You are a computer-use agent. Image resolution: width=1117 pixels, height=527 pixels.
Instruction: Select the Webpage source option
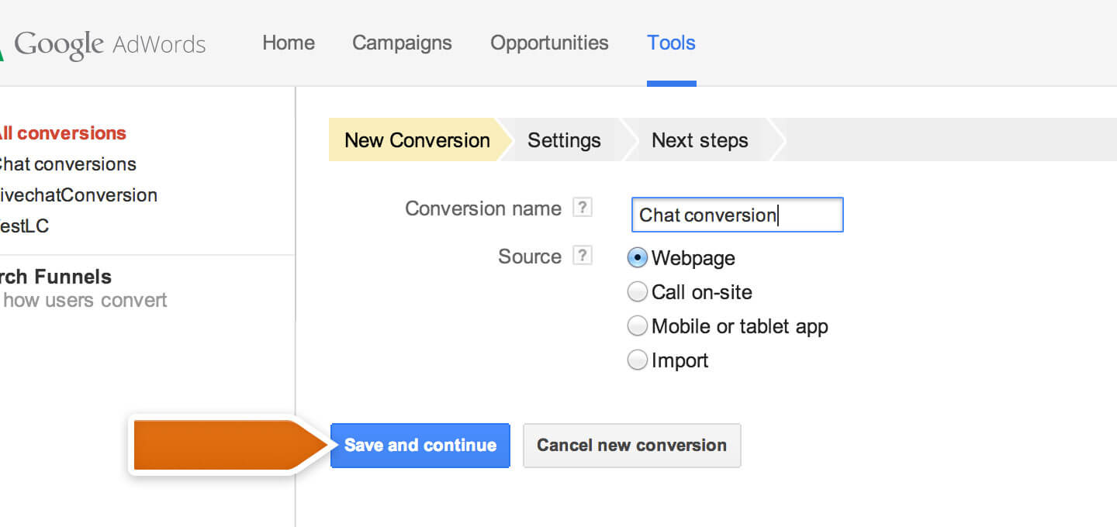[636, 257]
